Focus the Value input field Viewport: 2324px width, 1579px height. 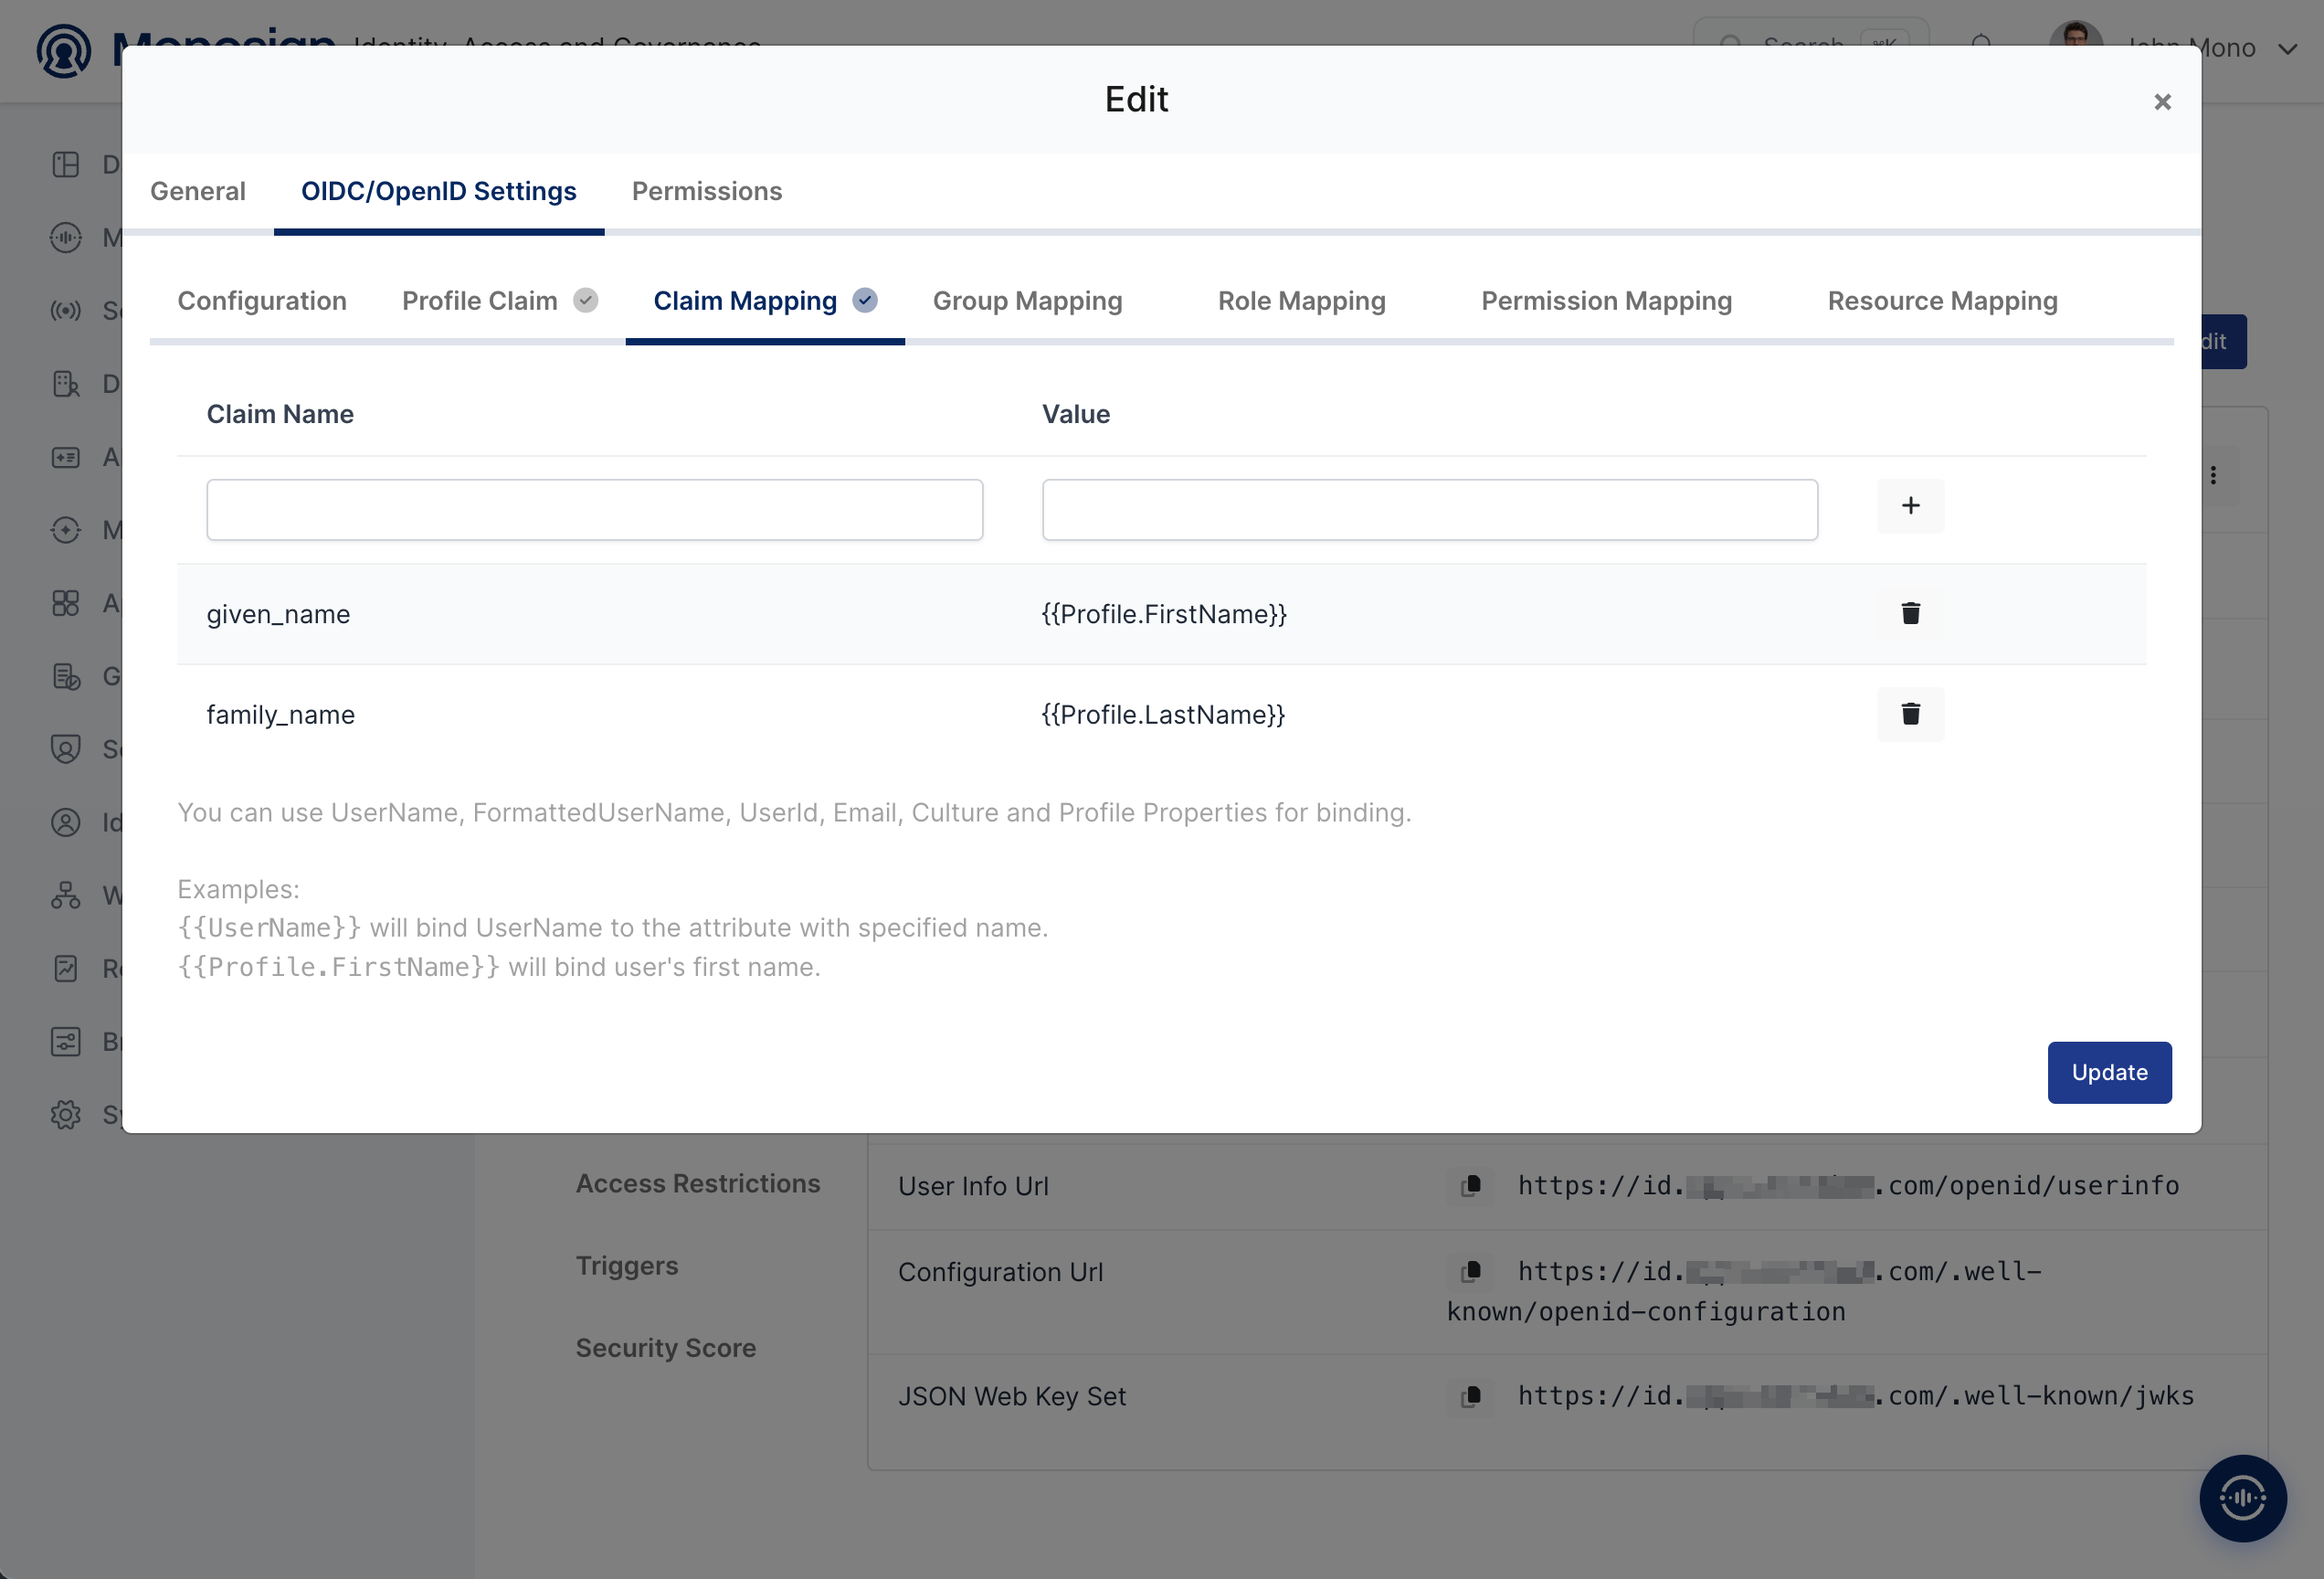click(x=1429, y=510)
